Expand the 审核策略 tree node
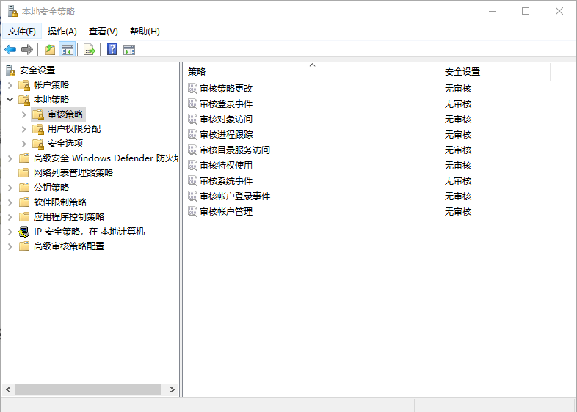 pos(24,114)
